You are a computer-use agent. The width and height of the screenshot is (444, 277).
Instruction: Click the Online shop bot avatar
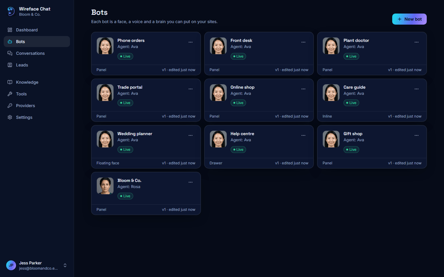coord(218,93)
